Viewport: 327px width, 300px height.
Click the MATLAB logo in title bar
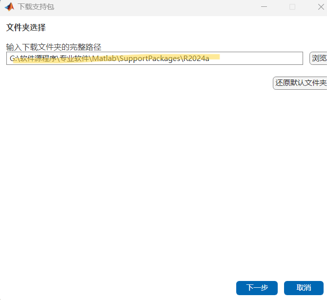pos(9,7)
